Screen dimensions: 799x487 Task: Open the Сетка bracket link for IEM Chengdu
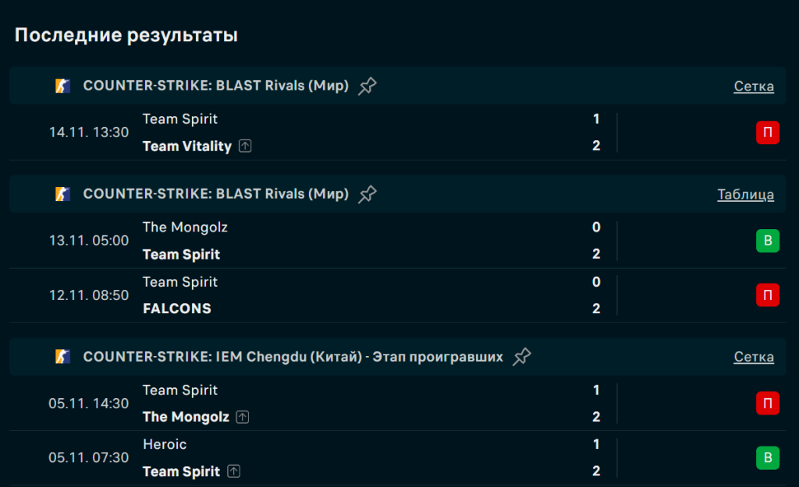754,358
